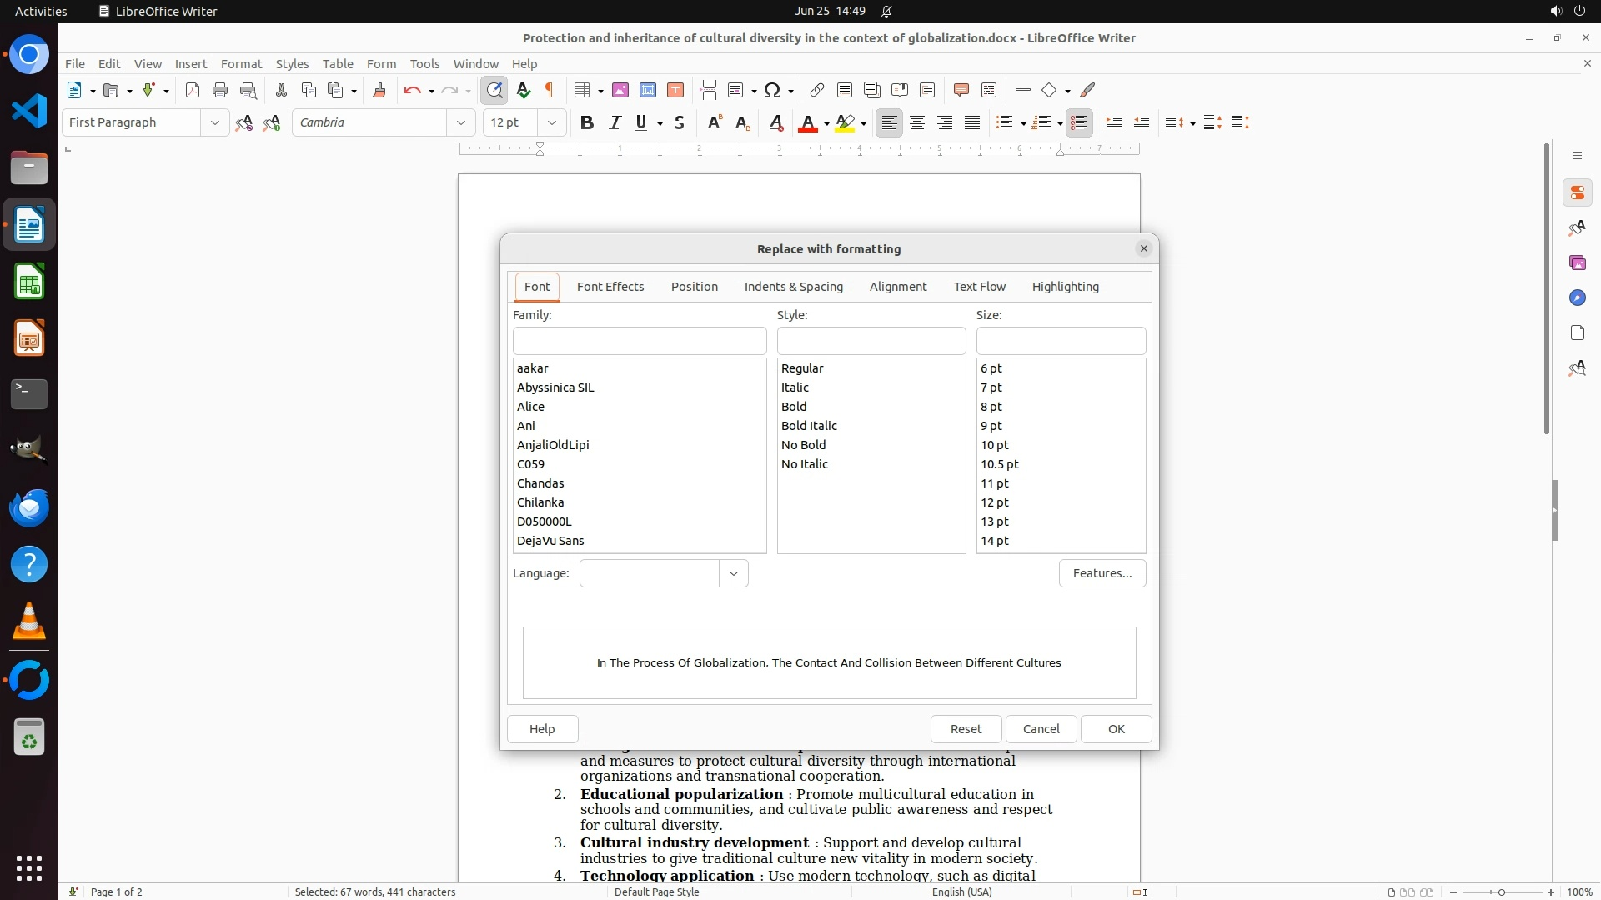Toggle Formatting Marks pilcrow icon
Viewport: 1601px width, 900px height.
(x=550, y=91)
